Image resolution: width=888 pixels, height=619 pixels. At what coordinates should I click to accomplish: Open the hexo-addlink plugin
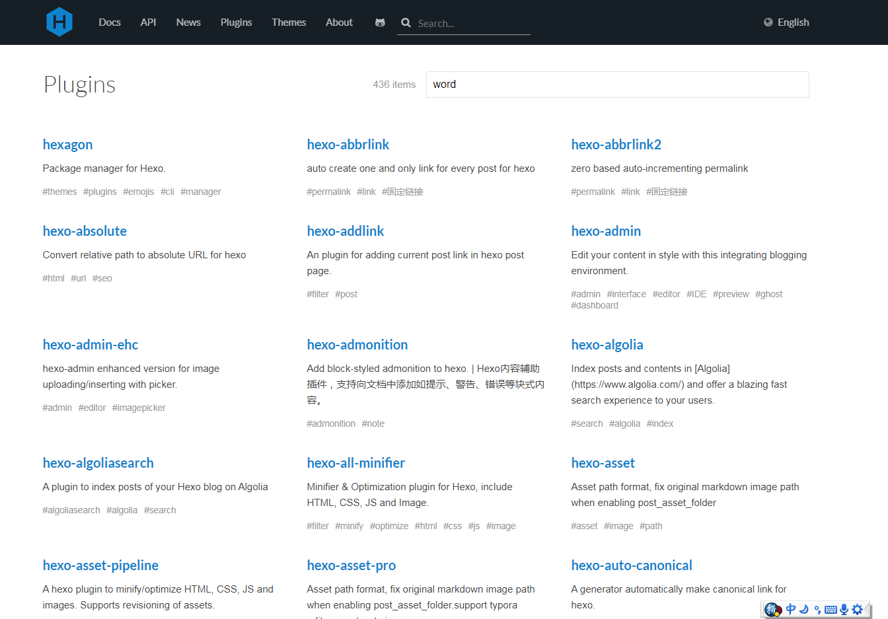coord(346,231)
